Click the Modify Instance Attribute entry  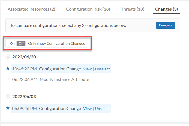(x=64, y=80)
